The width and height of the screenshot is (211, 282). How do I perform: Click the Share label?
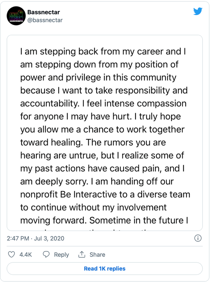tap(97, 255)
